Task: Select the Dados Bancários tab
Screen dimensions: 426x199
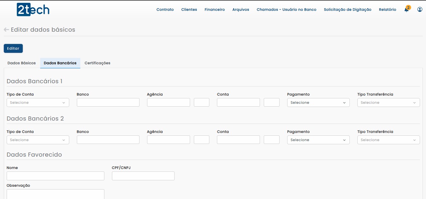Action: tap(60, 63)
